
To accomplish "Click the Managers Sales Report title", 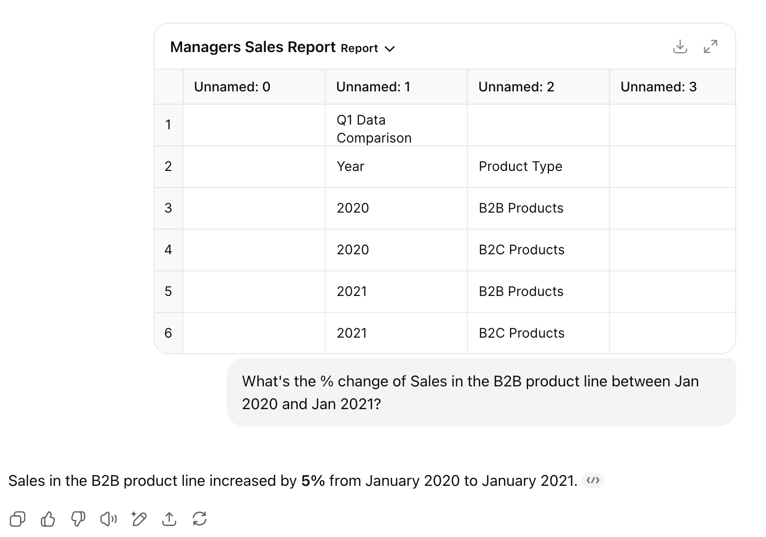I will click(253, 47).
